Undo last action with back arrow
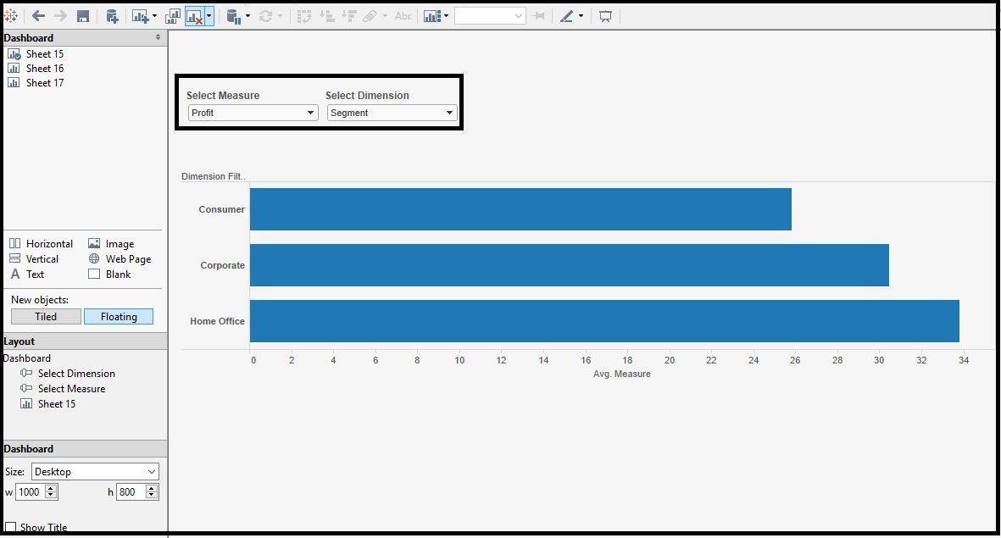 click(x=37, y=15)
